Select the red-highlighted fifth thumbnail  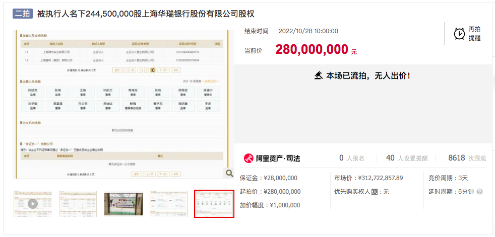214,204
